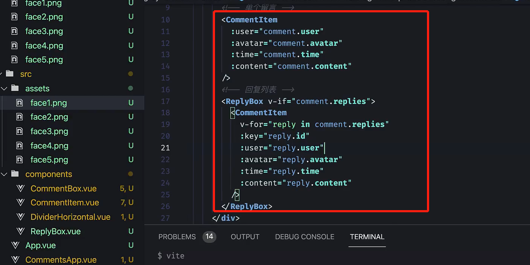Screen dimensions: 530x265
Task: Click the folder icon for src
Action: 9,74
